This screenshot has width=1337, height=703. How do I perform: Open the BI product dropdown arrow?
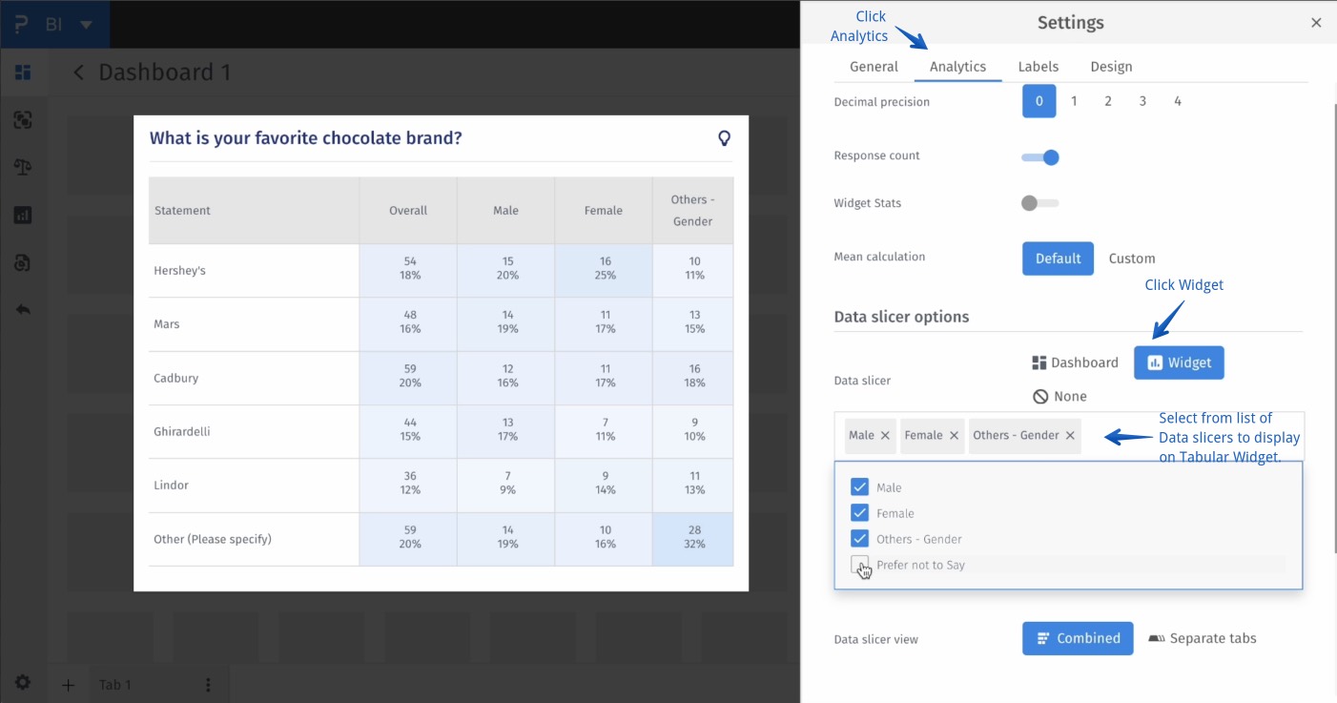(86, 24)
